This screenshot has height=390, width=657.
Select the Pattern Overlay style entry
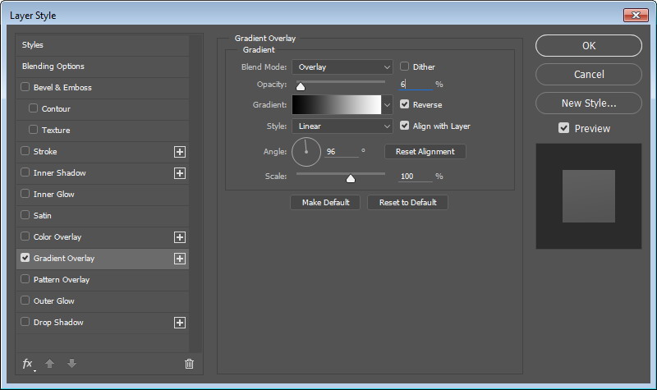(x=62, y=280)
